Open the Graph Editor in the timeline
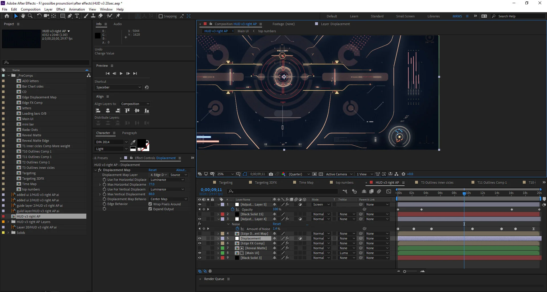Viewport: 547px width, 292px height. [x=389, y=191]
